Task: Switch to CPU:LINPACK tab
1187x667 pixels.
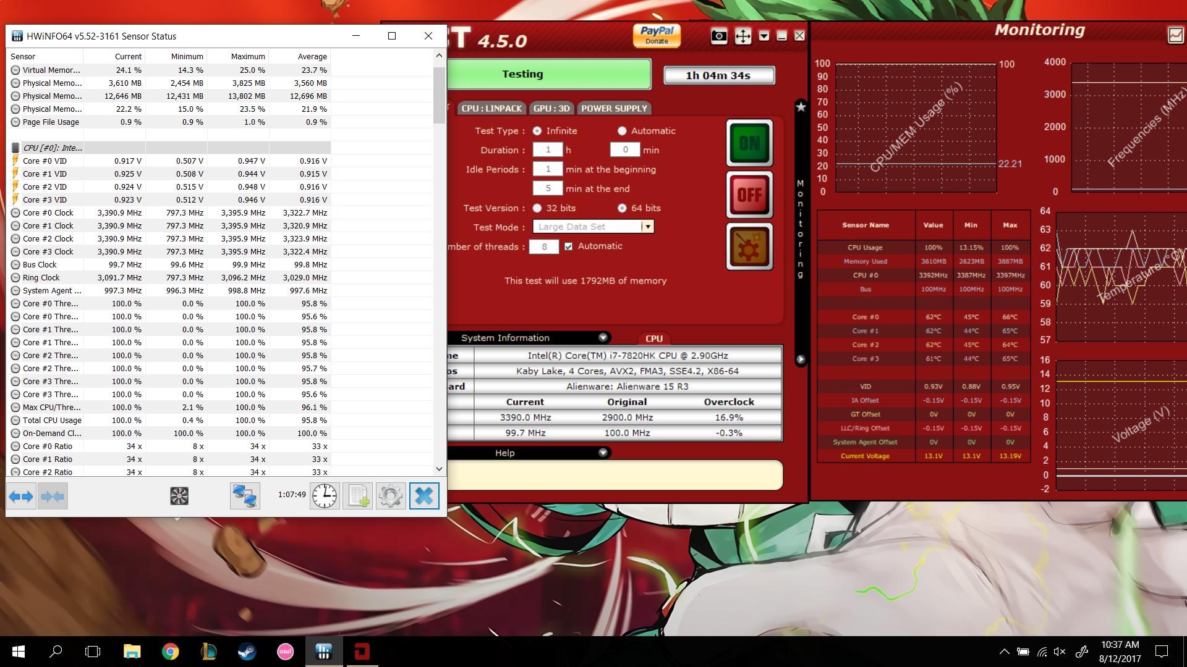Action: point(492,108)
